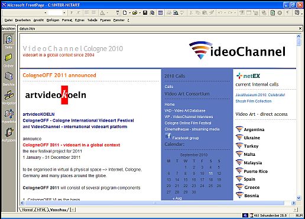Open the dropdown arrow beside Open icon
The width and height of the screenshot is (305, 219).
pyautogui.click(x=139, y=13)
